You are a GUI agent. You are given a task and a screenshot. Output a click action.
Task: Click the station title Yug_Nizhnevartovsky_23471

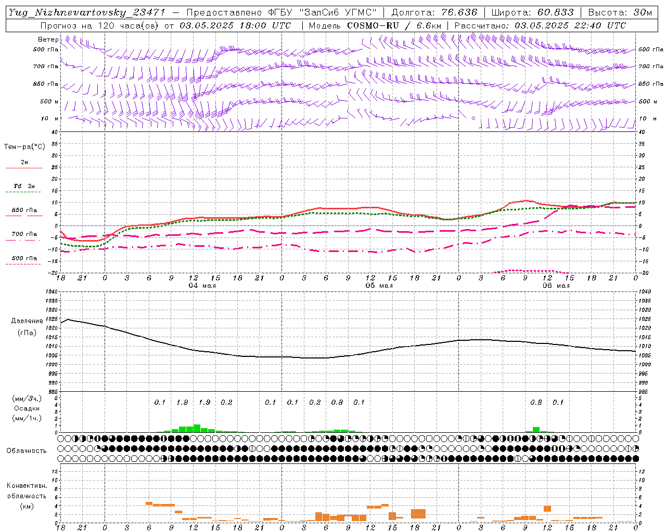[x=86, y=12]
